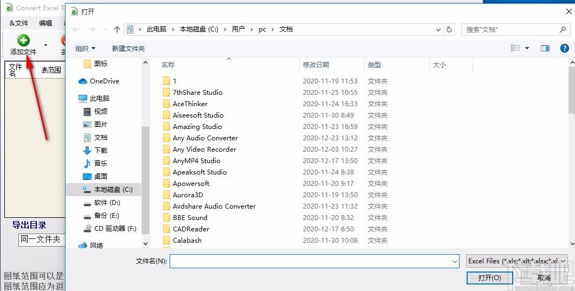Click the 新建文件夹 button

(x=128, y=48)
